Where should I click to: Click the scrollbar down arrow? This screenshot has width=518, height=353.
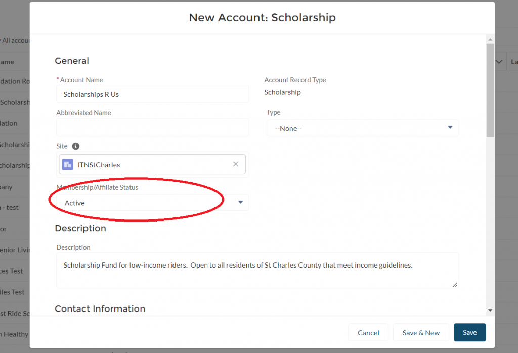click(490, 310)
